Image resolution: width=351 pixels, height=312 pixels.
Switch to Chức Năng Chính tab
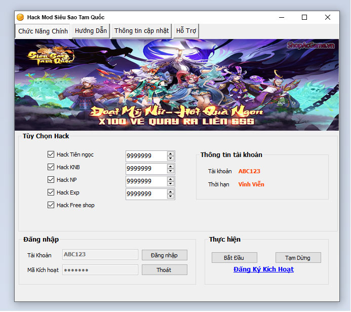pyautogui.click(x=43, y=31)
